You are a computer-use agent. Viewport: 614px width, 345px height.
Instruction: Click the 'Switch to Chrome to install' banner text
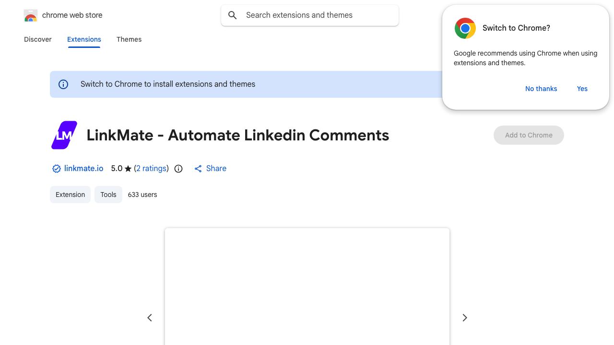pos(168,84)
